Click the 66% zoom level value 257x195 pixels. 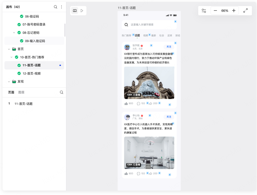[225, 11]
